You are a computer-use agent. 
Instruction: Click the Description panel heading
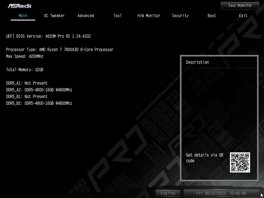pos(197,62)
